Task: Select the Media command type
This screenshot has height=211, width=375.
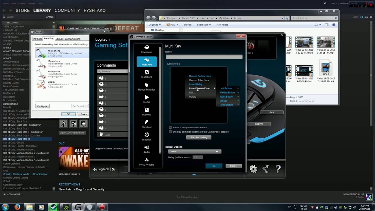Action: (x=146, y=99)
